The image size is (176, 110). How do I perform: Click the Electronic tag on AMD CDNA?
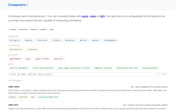point(13,97)
